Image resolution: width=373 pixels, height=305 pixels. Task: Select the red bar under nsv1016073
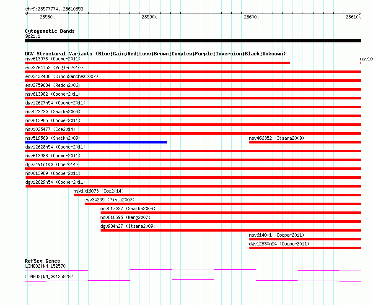[218, 195]
